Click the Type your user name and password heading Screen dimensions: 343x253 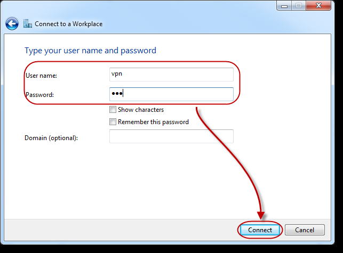(90, 51)
